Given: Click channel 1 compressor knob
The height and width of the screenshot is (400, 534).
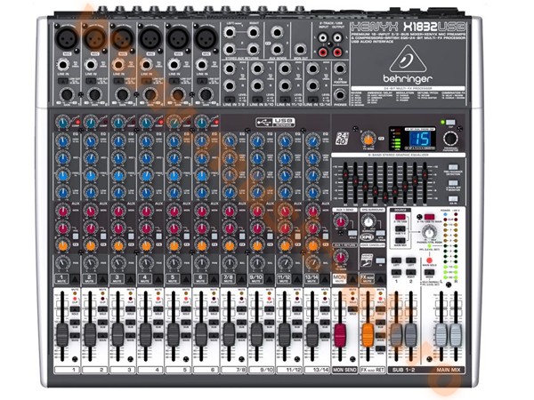Looking at the screenshot, I should tap(62, 123).
